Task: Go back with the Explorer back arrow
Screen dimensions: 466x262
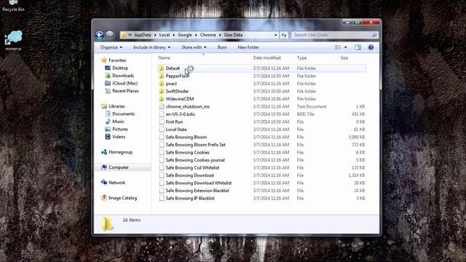Action: pos(100,35)
